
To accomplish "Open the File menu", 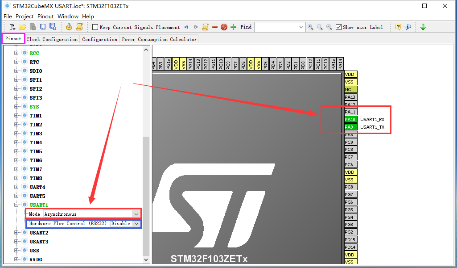I will [x=8, y=17].
